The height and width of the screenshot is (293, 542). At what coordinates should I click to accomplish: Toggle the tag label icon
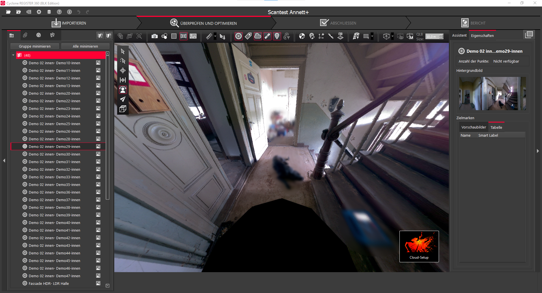click(x=248, y=36)
